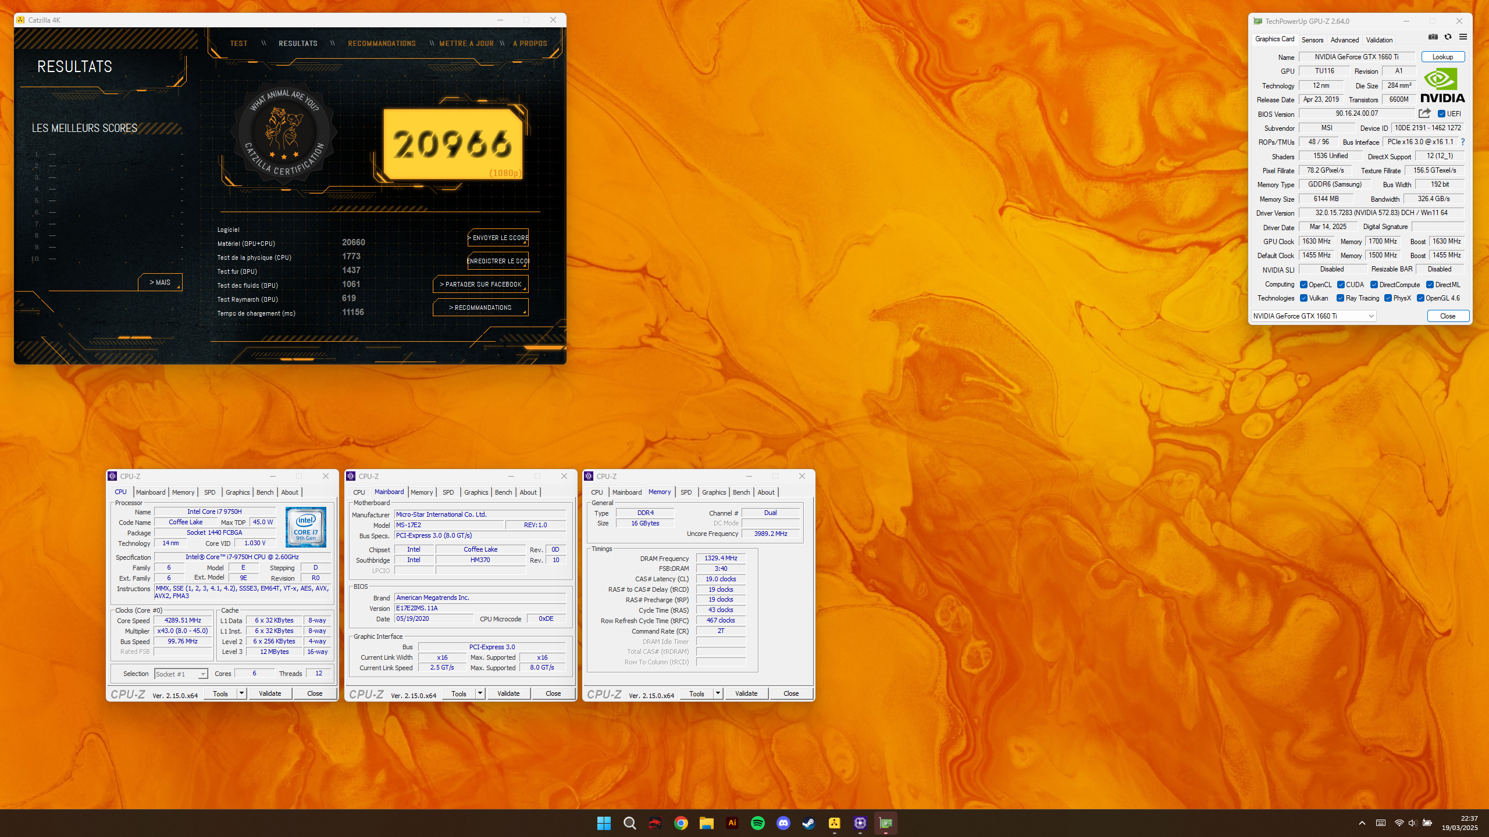Click the battery tray icon
Screen dimensions: 1489x837
click(x=1427, y=823)
